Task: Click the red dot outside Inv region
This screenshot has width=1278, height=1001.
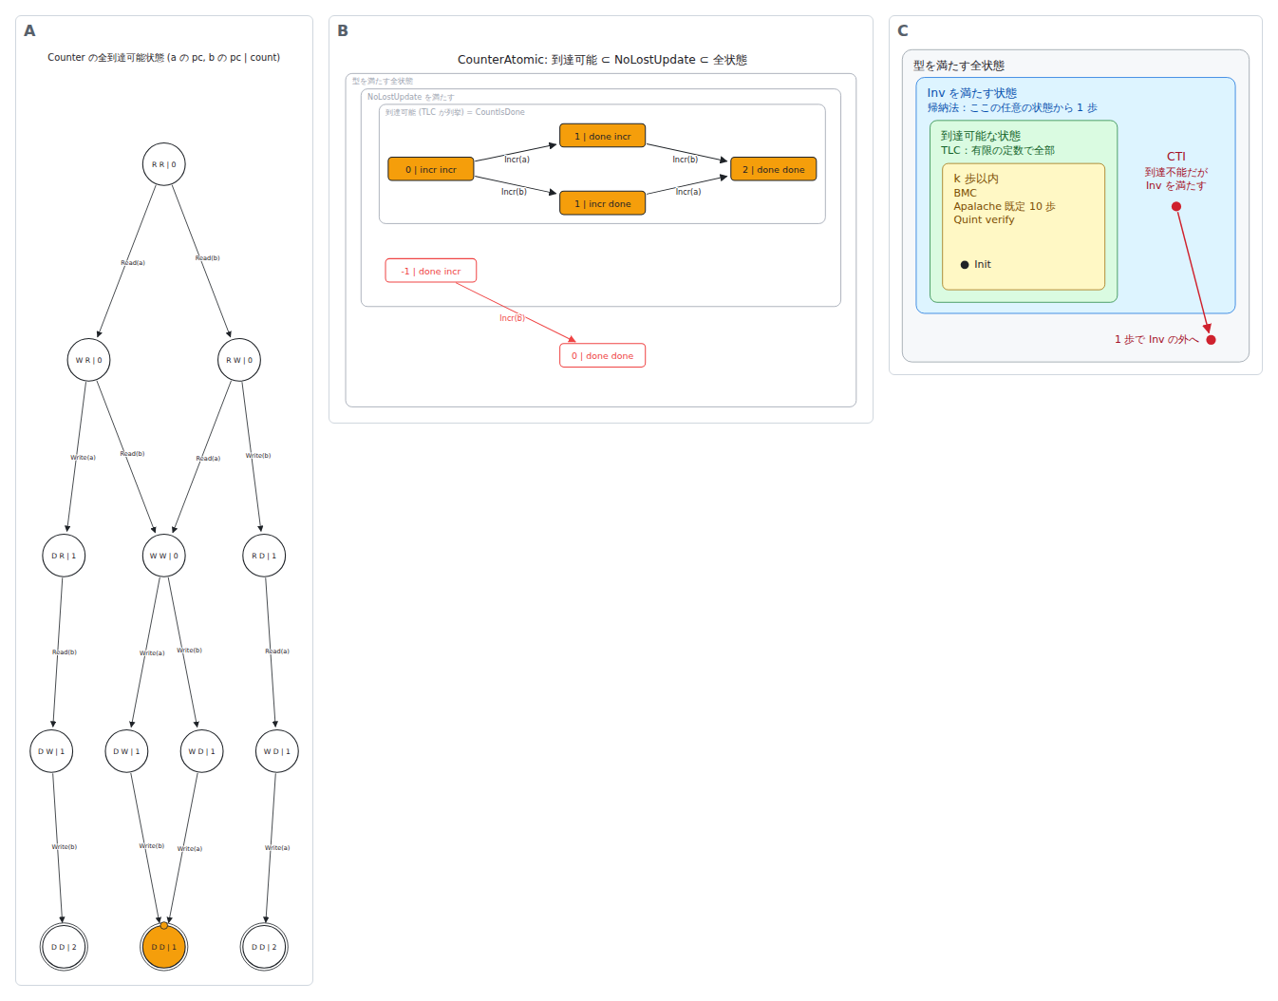Action: click(x=1211, y=340)
